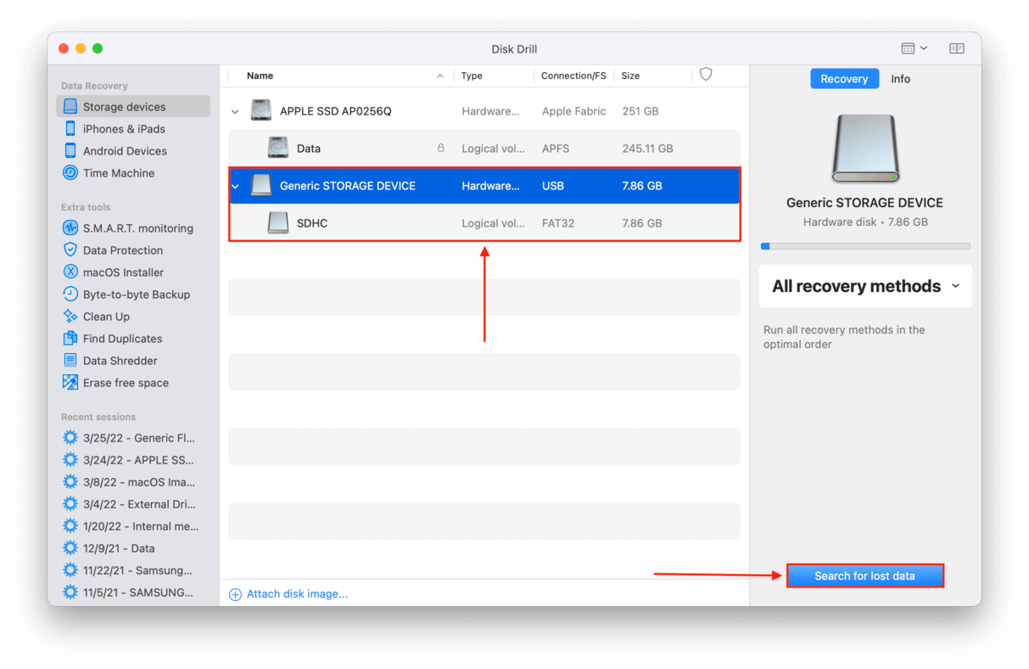Open Byte-to-byte Backup tool icon
This screenshot has width=1029, height=669.
70,295
